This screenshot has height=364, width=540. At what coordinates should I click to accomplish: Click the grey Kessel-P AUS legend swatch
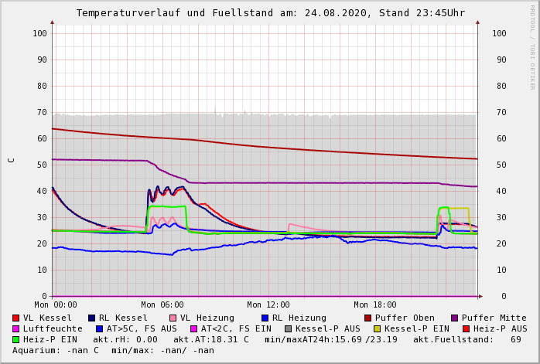click(286, 328)
